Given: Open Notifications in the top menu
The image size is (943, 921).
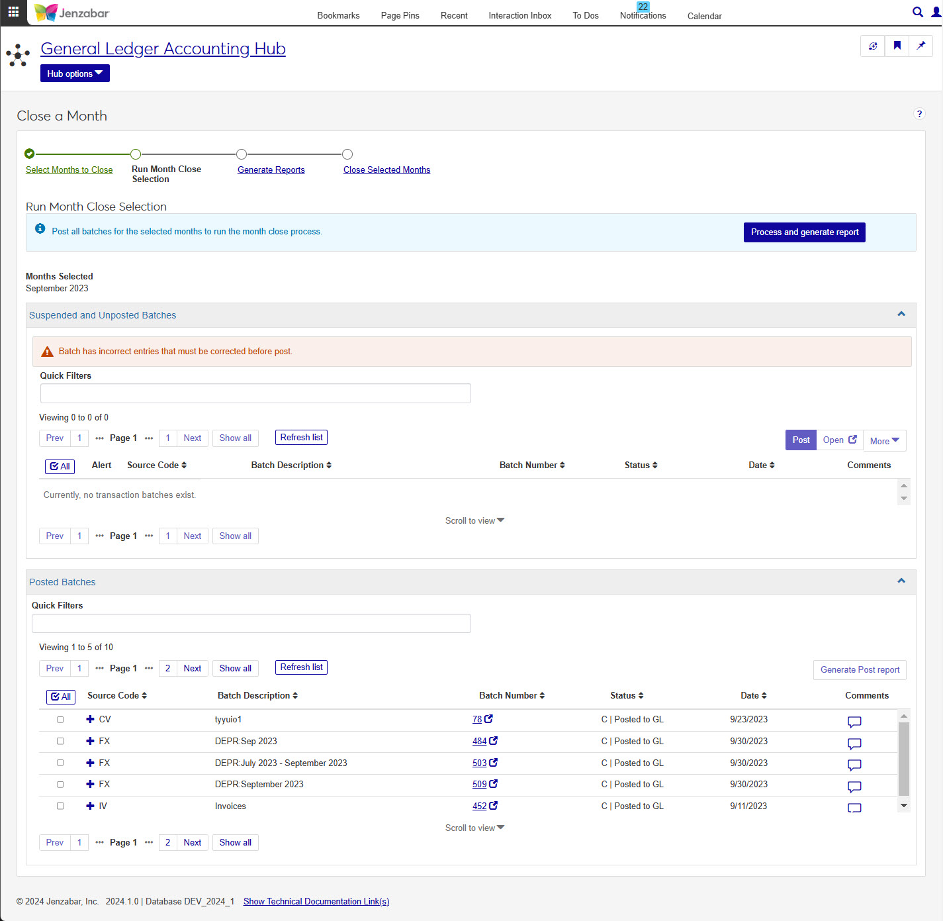Looking at the screenshot, I should 643,16.
